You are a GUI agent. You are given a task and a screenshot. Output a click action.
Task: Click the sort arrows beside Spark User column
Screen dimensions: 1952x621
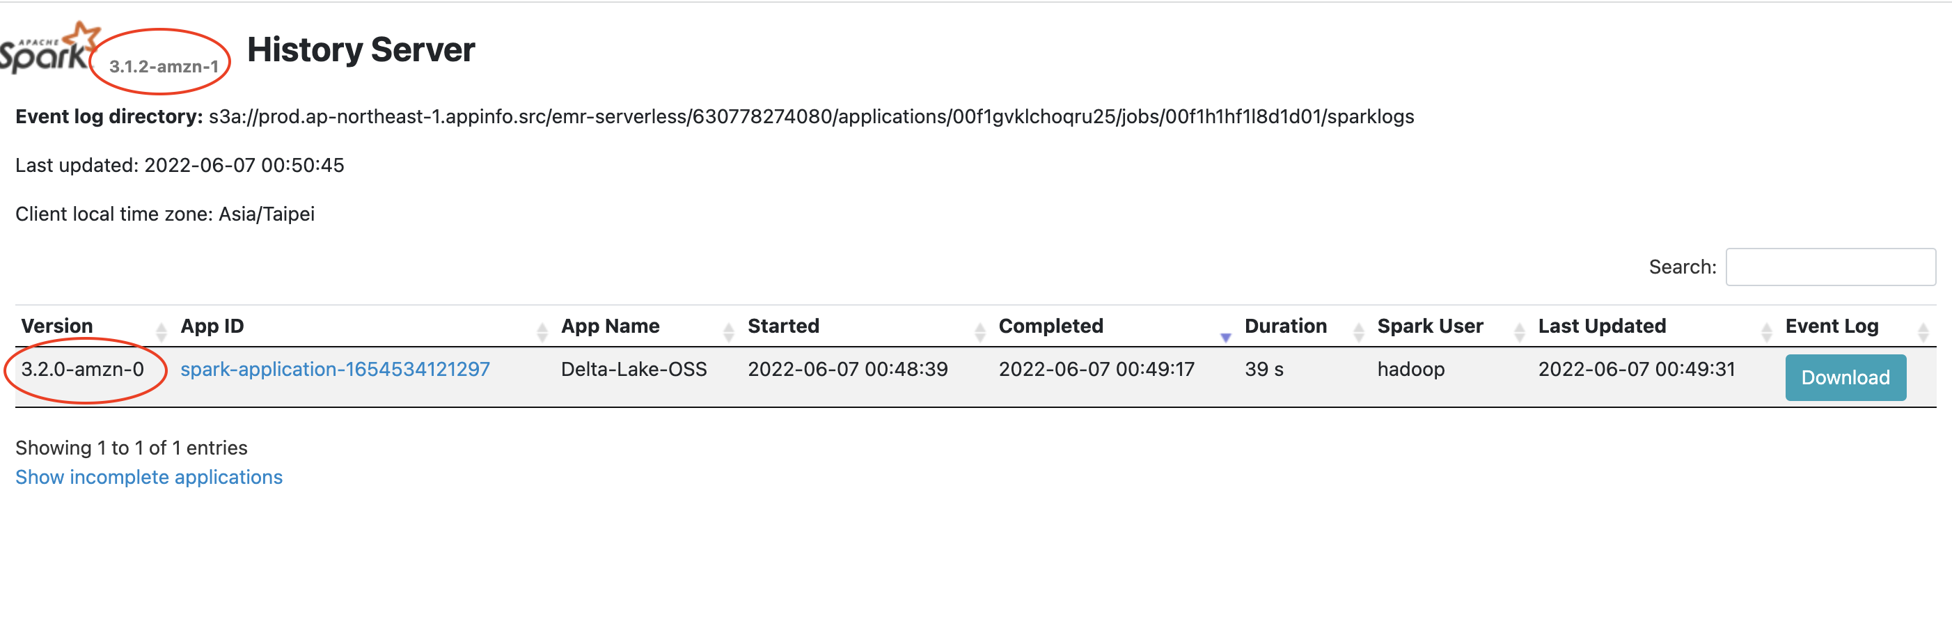[1518, 331]
